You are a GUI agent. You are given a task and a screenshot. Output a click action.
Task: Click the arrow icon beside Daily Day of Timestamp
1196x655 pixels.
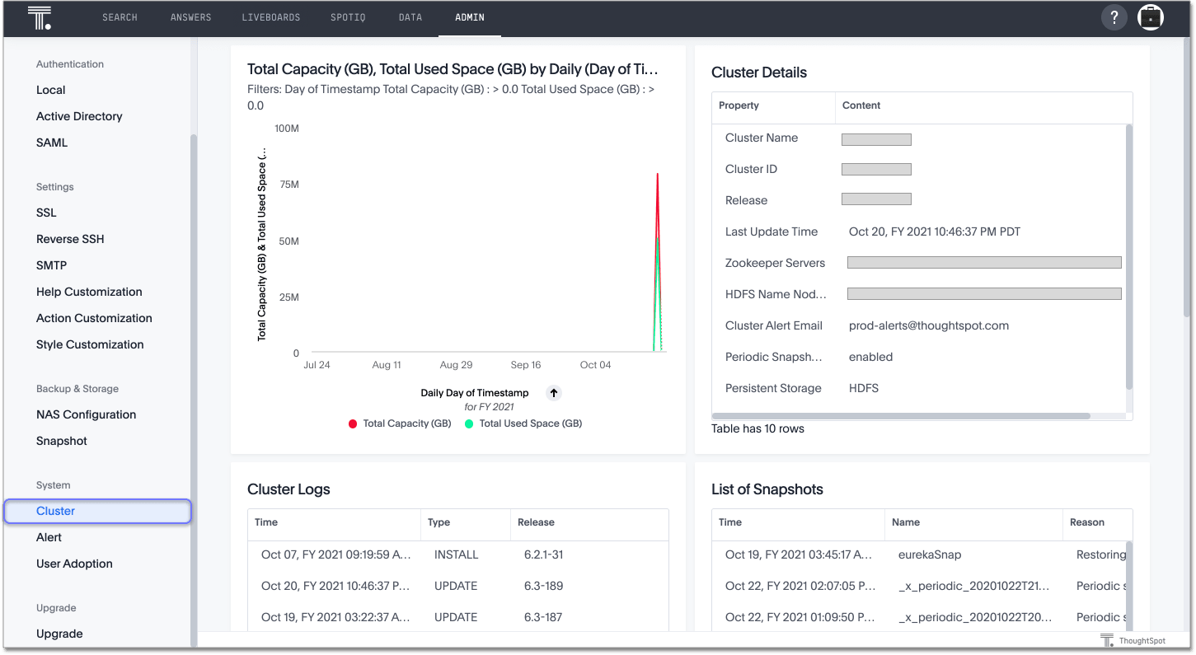click(553, 393)
